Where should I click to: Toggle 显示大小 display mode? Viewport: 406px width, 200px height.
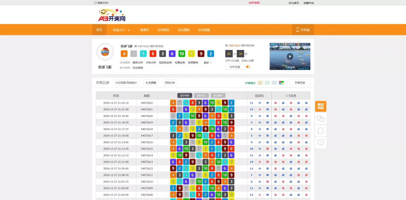[x=201, y=96]
